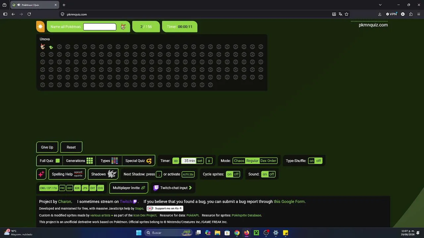This screenshot has width=424, height=238.
Task: Open the Stapo link
Action: 139,209
